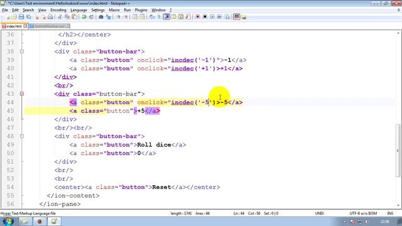This screenshot has height=226, width=402.
Task: Collapse the red fold marker at line 43
Action: [22, 94]
